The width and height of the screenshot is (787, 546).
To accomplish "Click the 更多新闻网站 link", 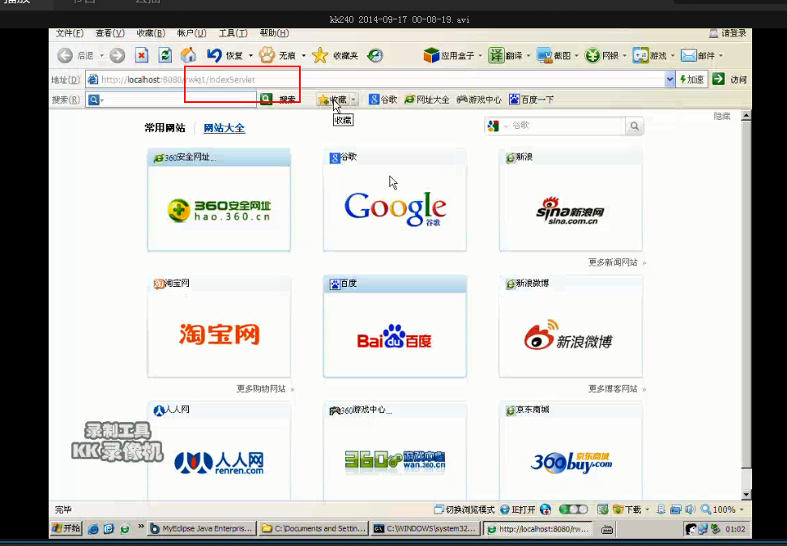I will tap(613, 262).
